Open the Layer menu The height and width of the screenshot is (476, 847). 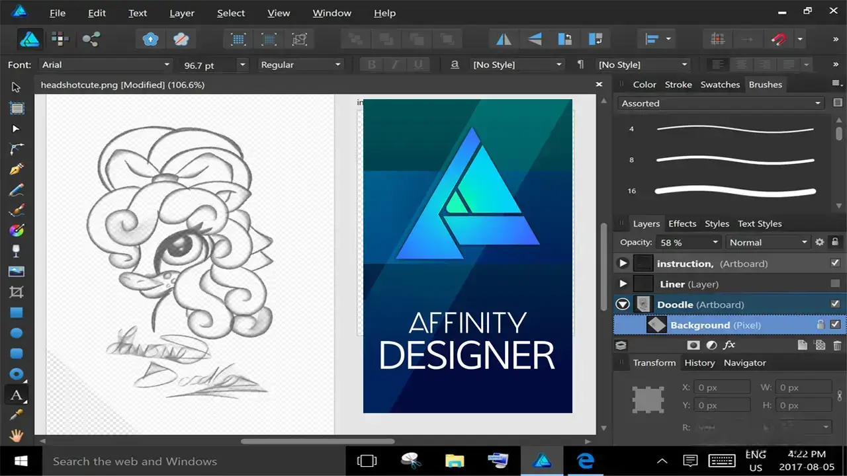pyautogui.click(x=181, y=13)
